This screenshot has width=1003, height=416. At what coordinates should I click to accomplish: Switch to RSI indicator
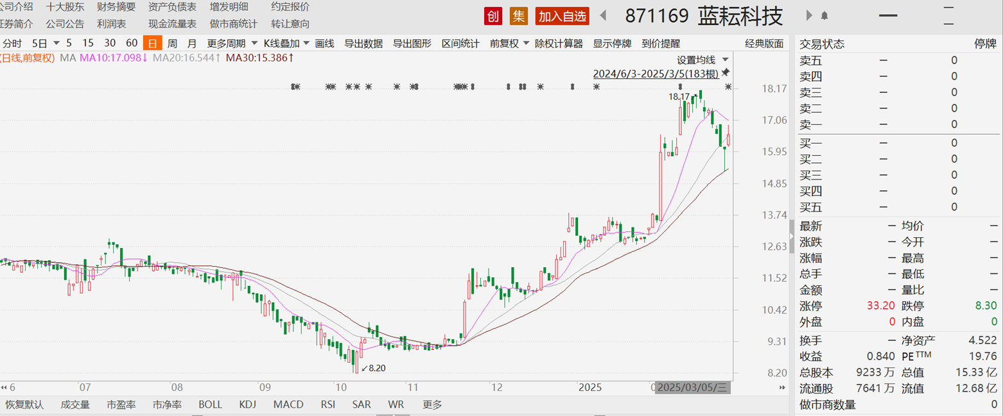pos(328,404)
